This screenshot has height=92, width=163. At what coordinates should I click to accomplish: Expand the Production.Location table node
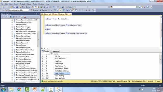point(12,64)
